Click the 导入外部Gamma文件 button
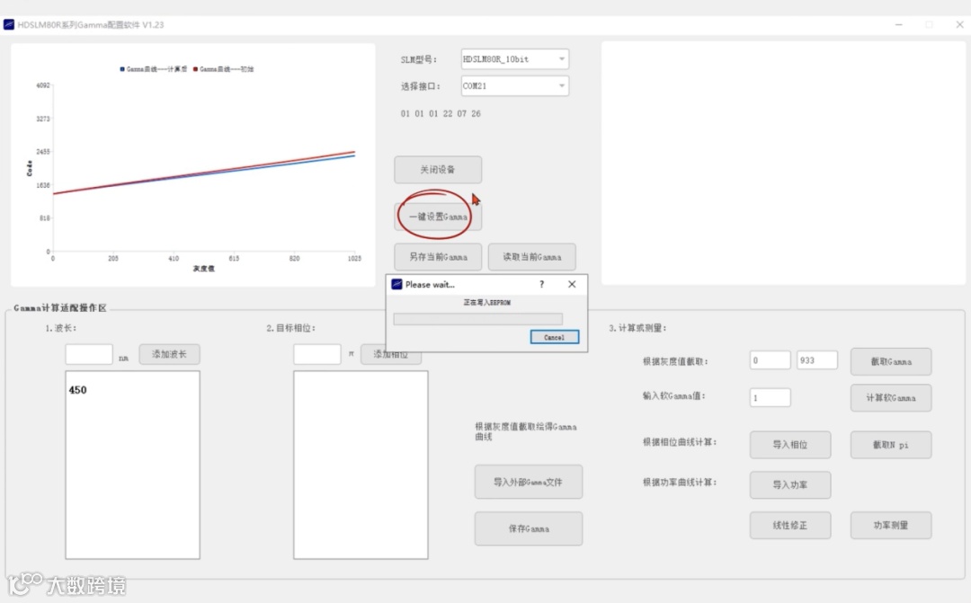 point(529,482)
